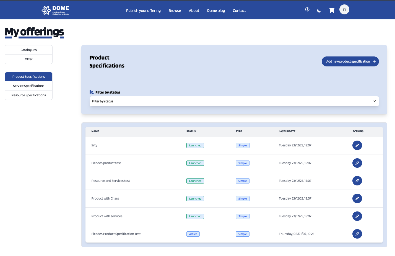The height and width of the screenshot is (256, 395).
Task: Toggle dark mode with moon icon
Action: click(x=319, y=11)
